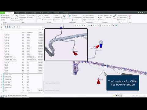
Task: Click the first icon in the status bar
Action: 2,96
